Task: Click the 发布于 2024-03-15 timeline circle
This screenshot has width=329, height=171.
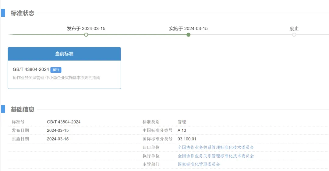Action: tap(86, 35)
